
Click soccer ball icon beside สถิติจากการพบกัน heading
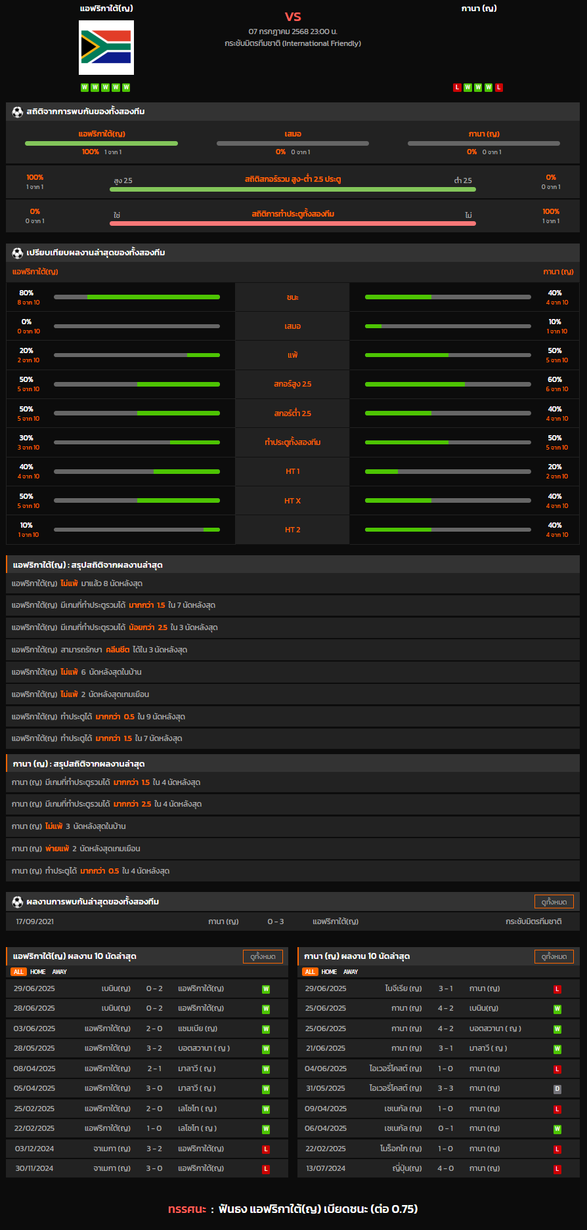(18, 112)
